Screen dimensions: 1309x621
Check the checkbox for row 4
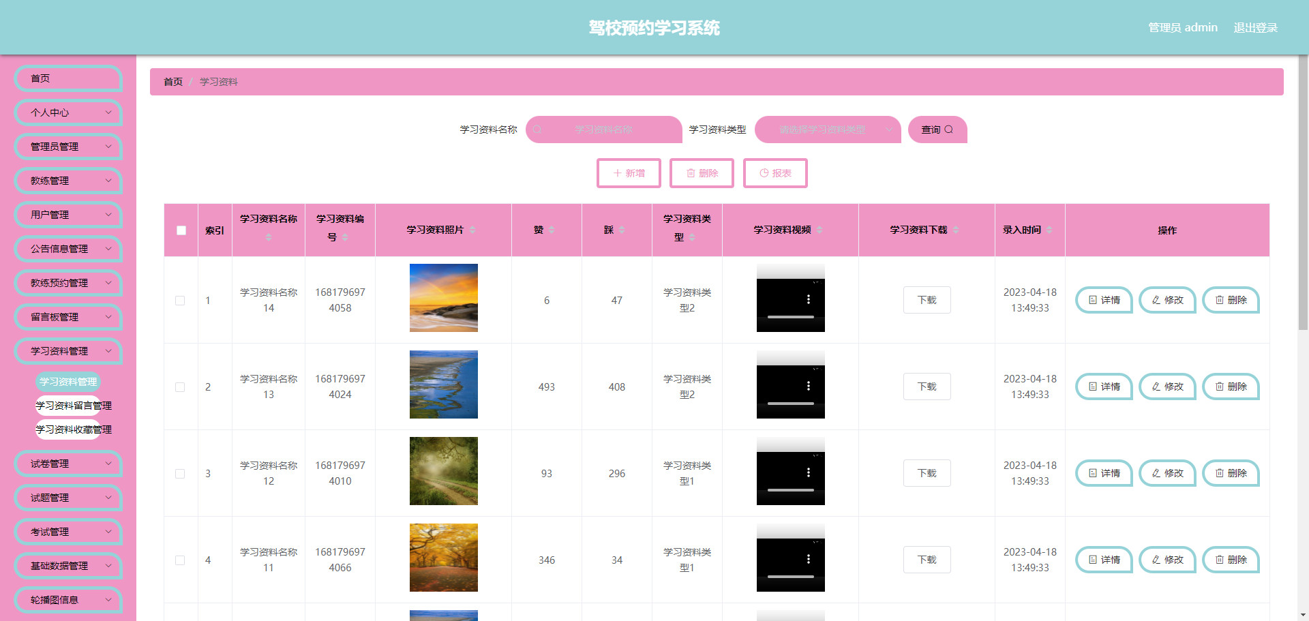coord(180,560)
